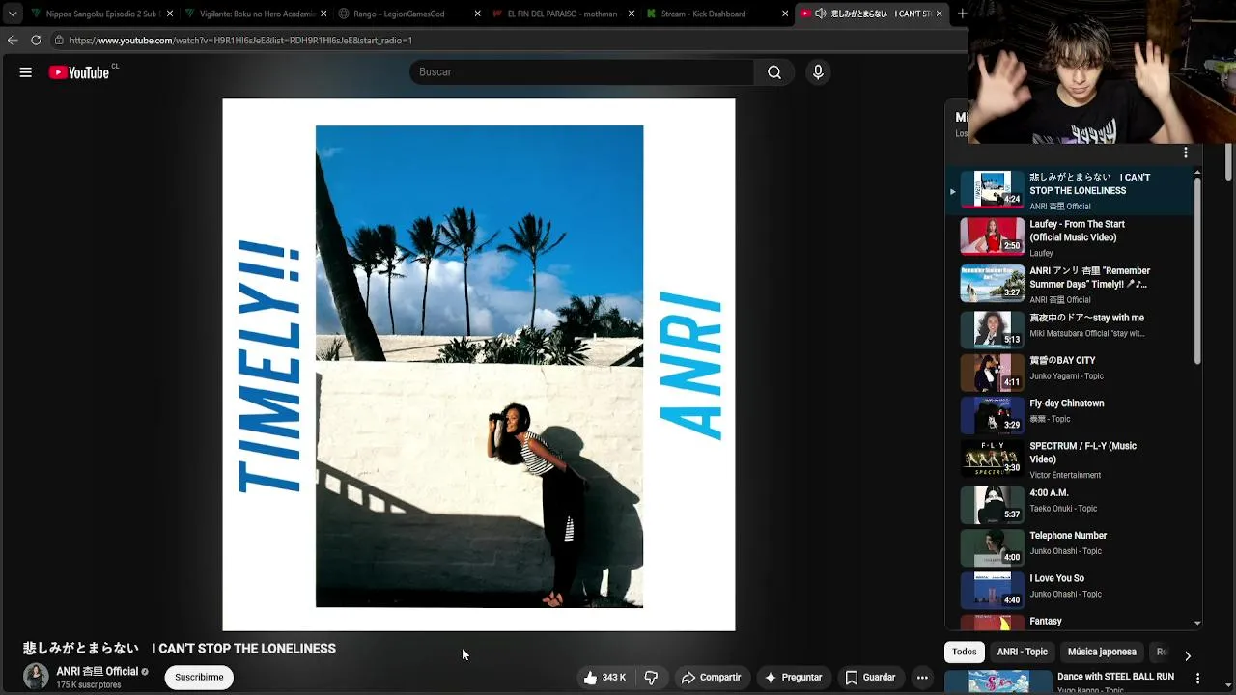Open the YouTube hamburger guide menu
This screenshot has width=1236, height=695.
26,72
